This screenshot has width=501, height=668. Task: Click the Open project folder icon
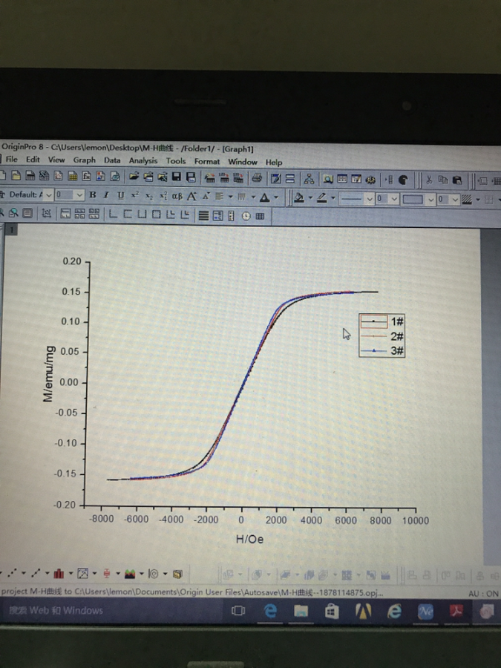pyautogui.click(x=134, y=177)
